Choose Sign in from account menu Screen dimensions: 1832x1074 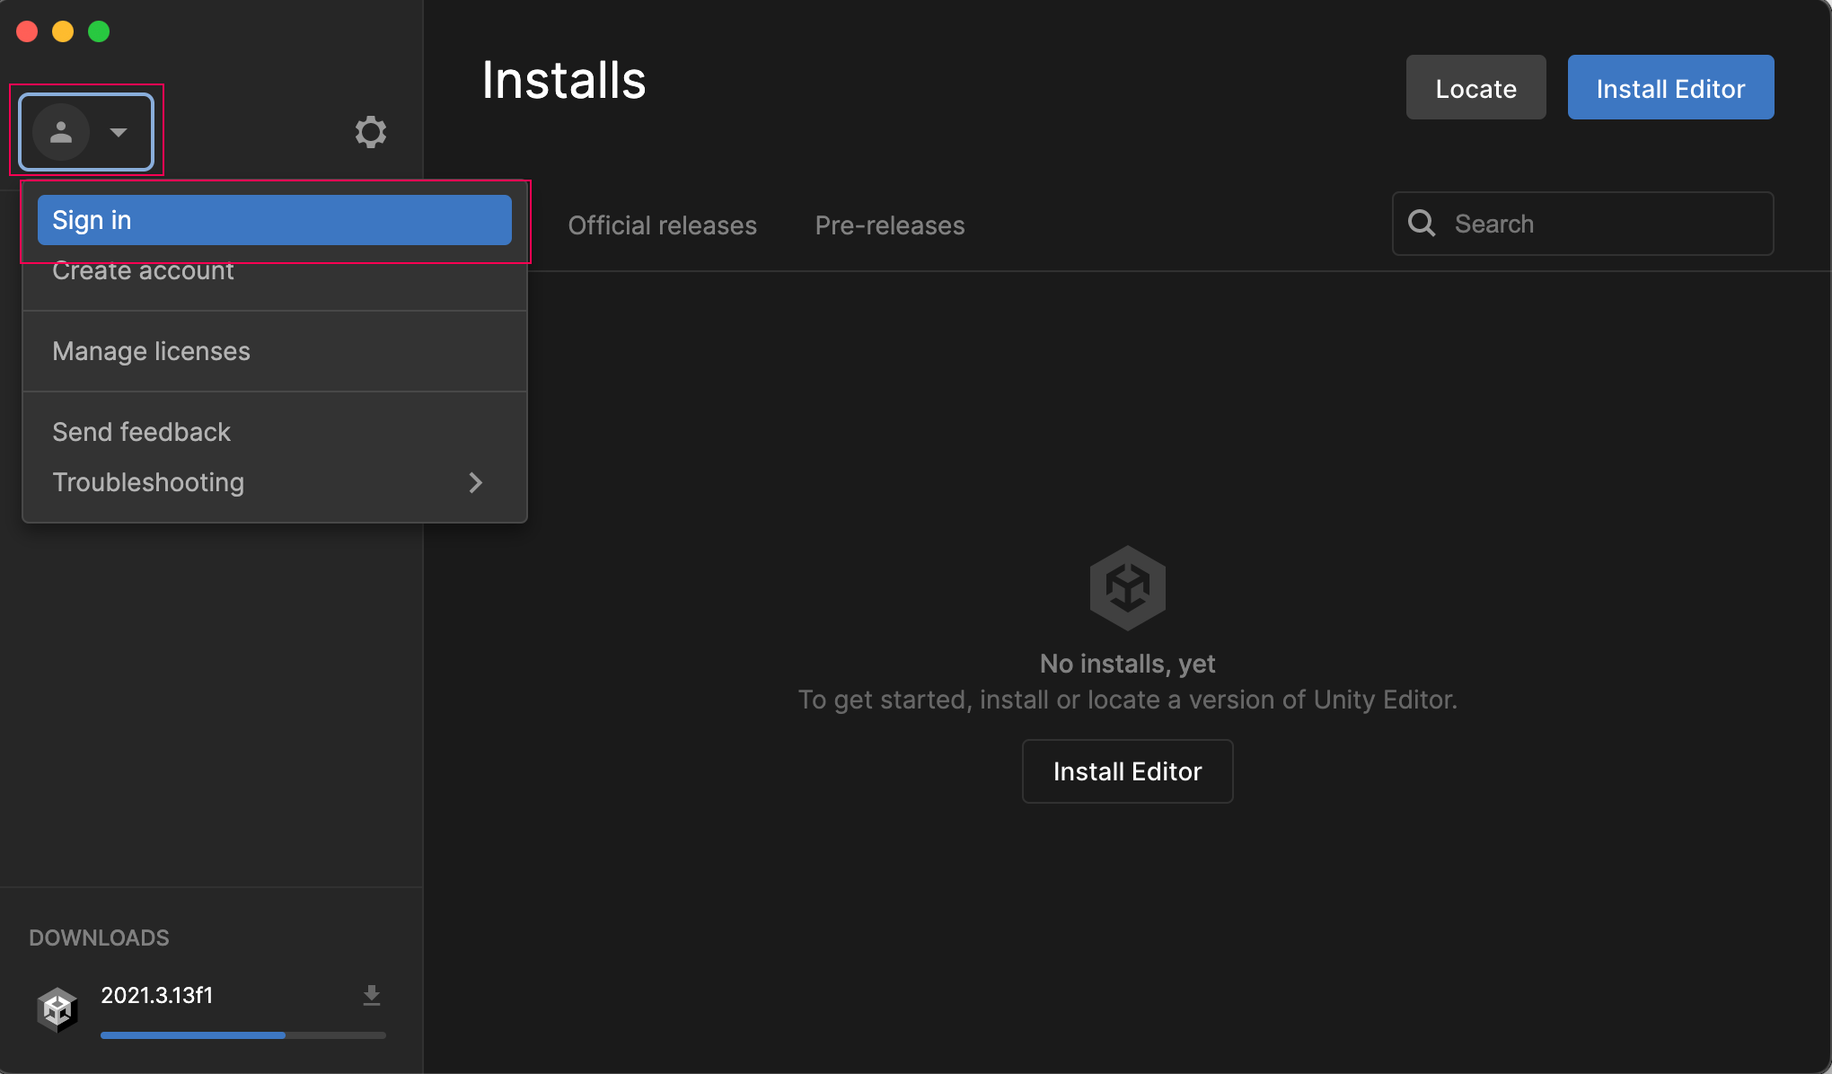pyautogui.click(x=274, y=220)
